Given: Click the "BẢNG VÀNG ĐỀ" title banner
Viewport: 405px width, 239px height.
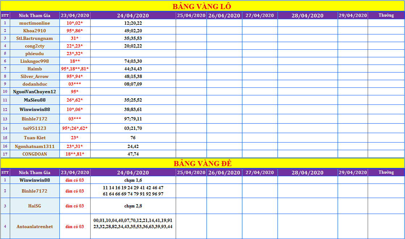Looking at the screenshot, I should coord(202,164).
